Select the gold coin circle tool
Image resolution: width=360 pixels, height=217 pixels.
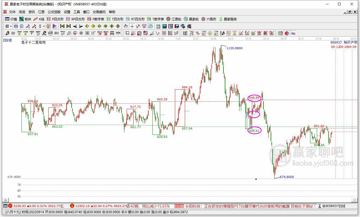[x=210, y=33]
